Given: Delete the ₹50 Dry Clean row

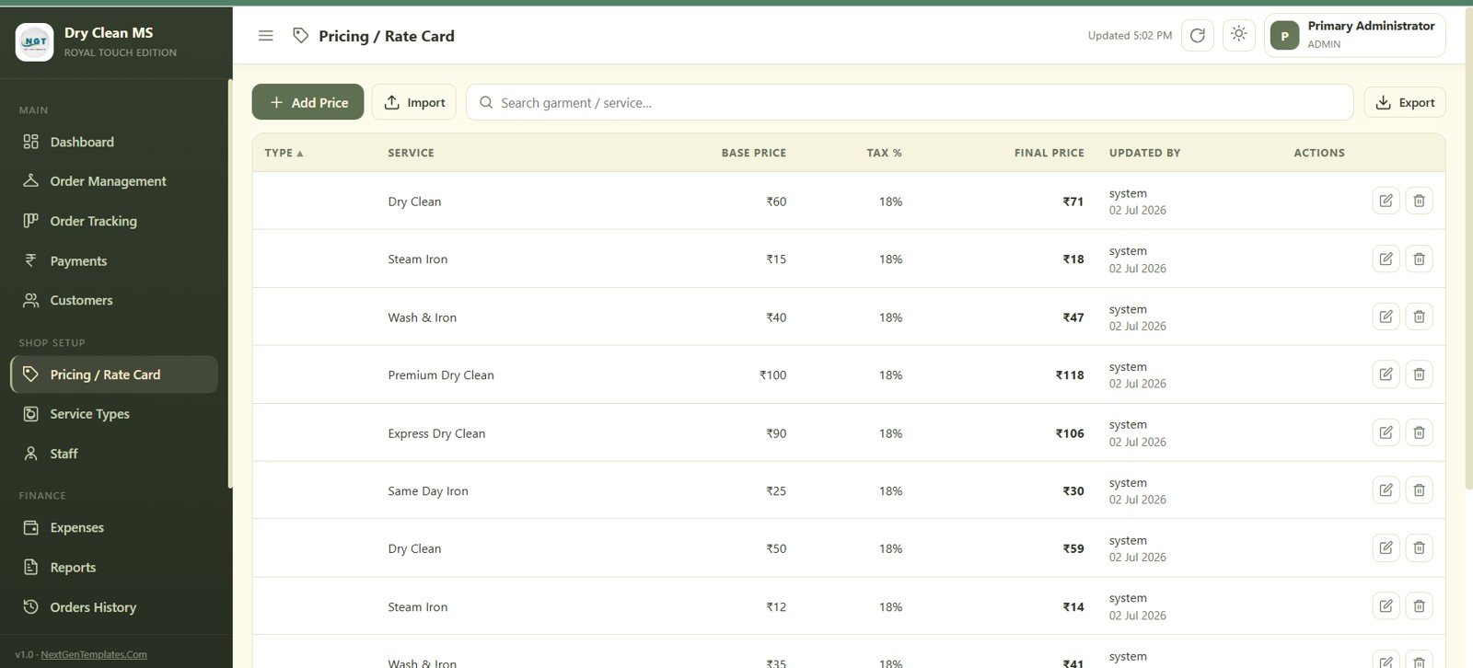Looking at the screenshot, I should point(1419,548).
